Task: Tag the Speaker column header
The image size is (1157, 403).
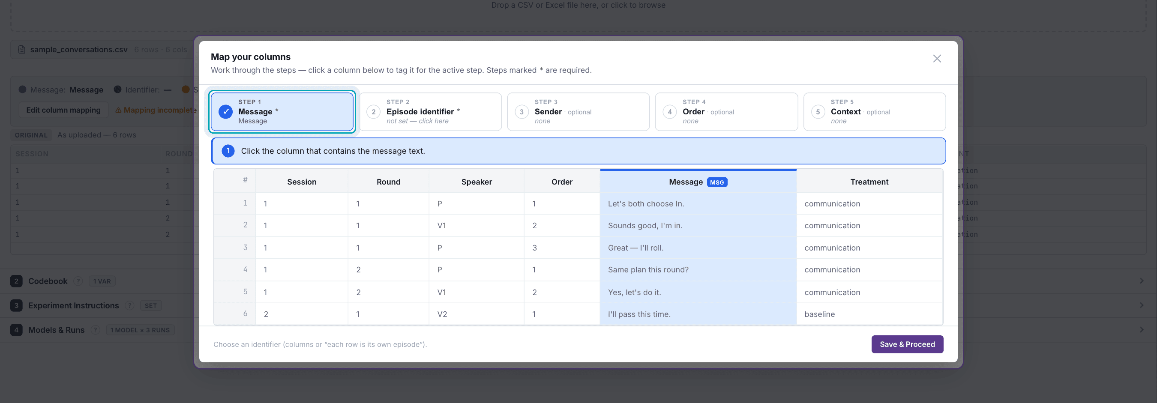Action: (477, 182)
